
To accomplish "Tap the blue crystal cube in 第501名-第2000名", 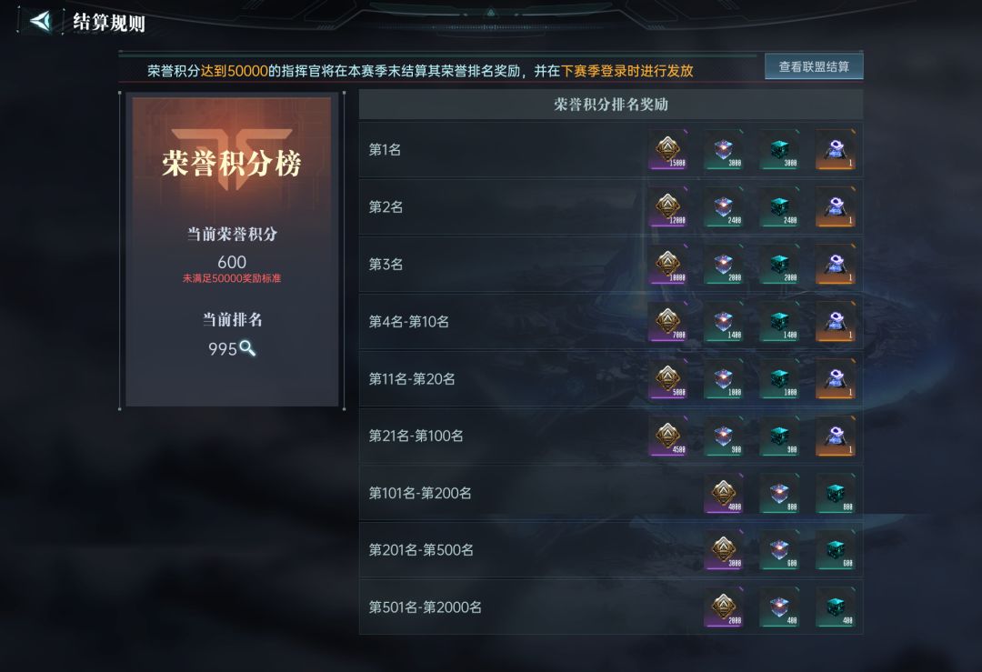I will [780, 607].
